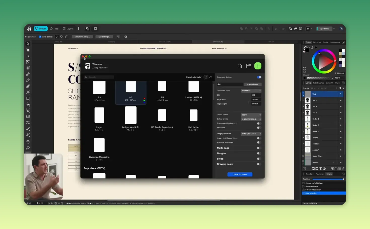Open the History tab
The image size is (370, 229).
[329, 174]
